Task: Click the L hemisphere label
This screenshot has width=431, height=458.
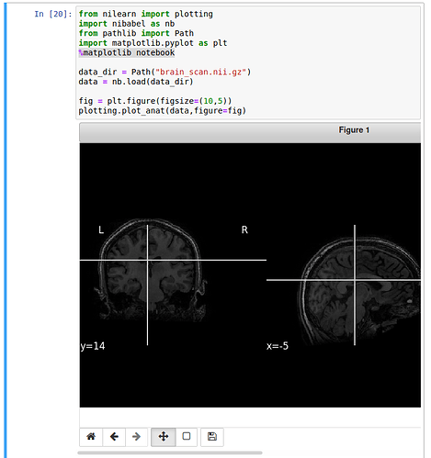Action: point(101,229)
